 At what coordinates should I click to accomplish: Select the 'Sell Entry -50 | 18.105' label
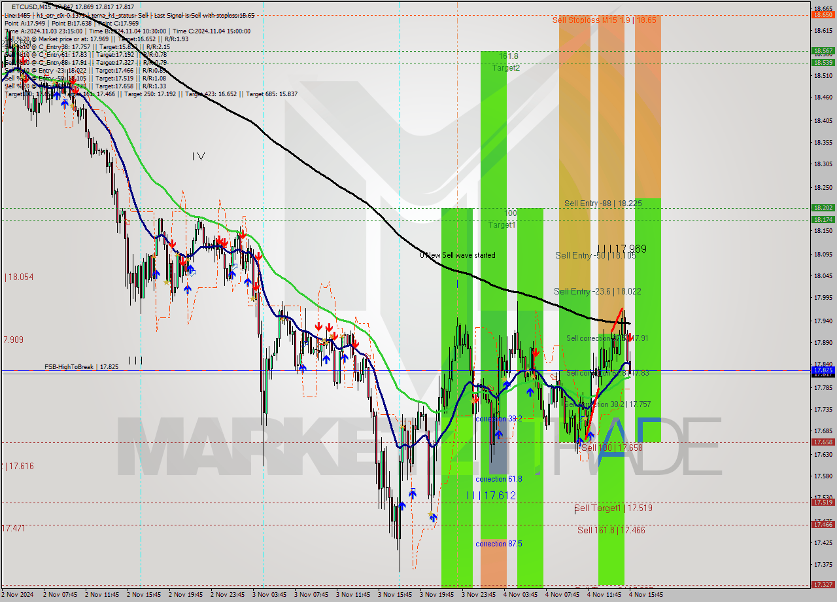596,256
